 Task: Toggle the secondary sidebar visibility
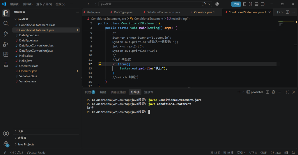pos(263,4)
